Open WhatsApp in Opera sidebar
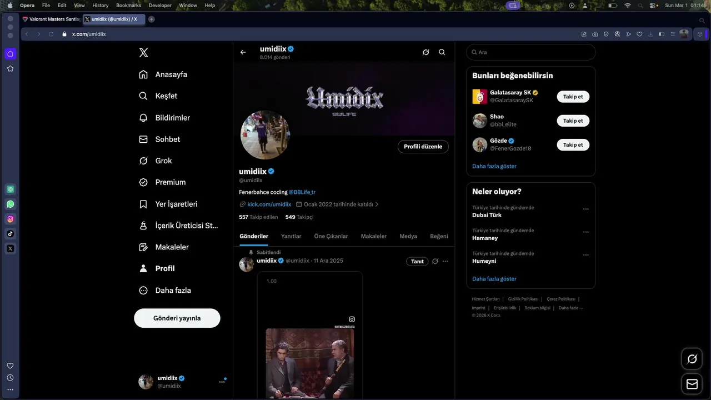 [x=10, y=204]
